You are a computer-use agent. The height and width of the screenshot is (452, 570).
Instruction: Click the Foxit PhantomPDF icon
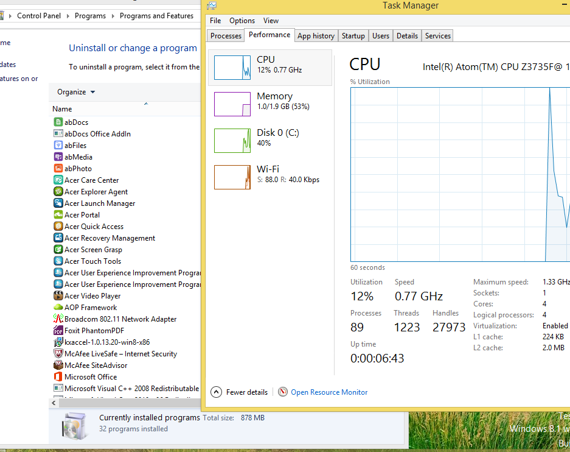click(x=58, y=330)
